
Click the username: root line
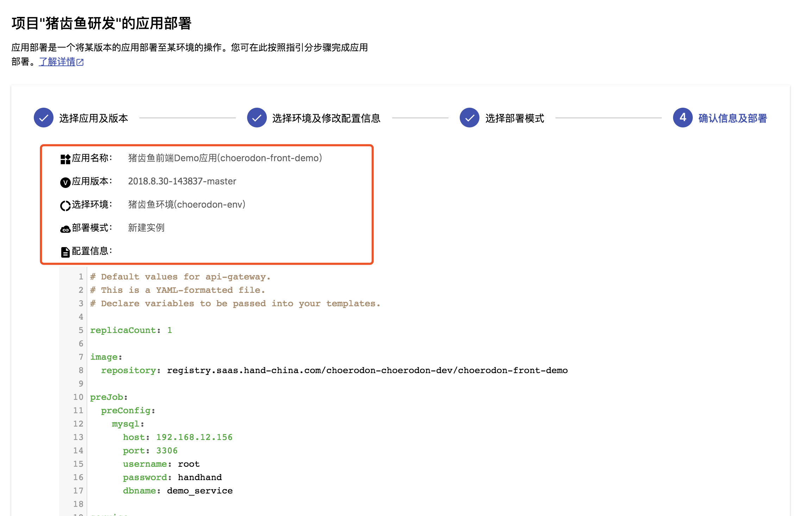[161, 464]
